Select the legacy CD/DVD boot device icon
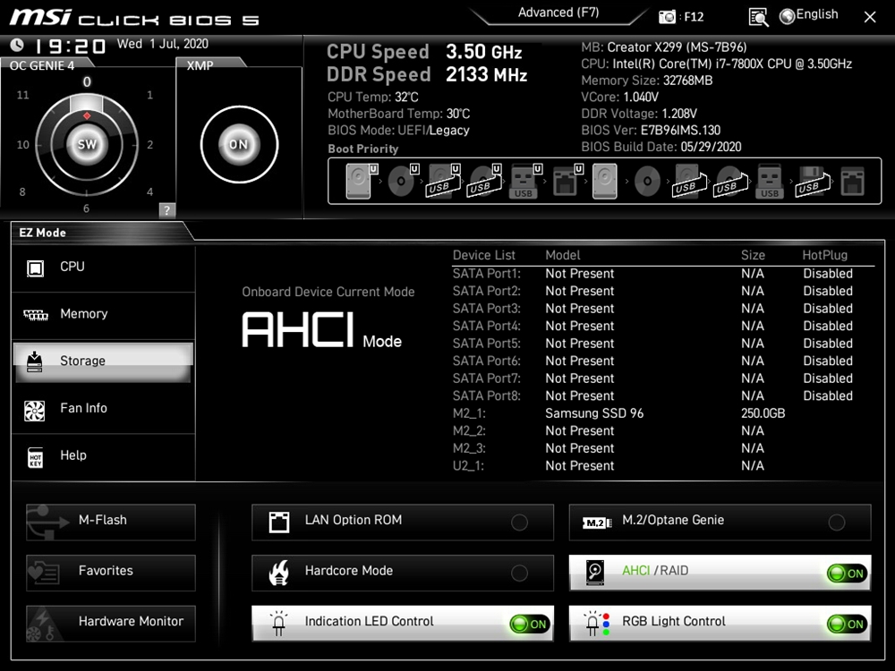Screen dimensions: 895x671 coord(647,182)
